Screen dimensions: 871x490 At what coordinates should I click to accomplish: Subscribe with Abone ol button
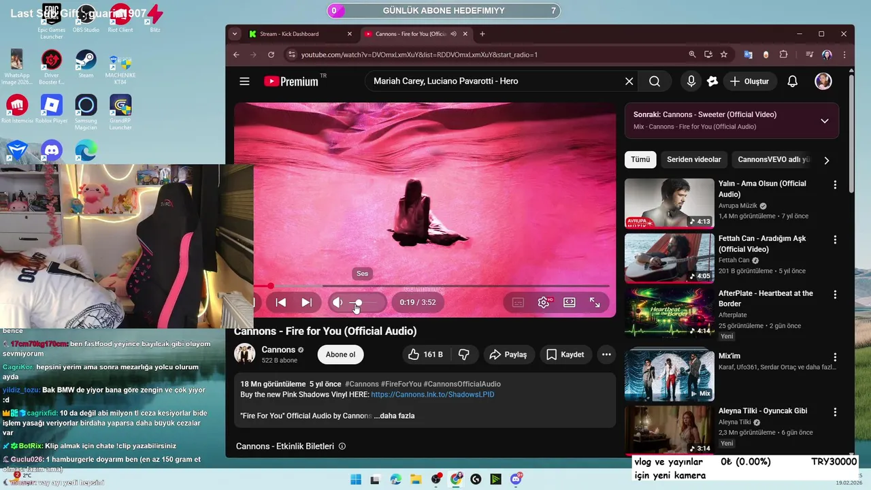(340, 355)
